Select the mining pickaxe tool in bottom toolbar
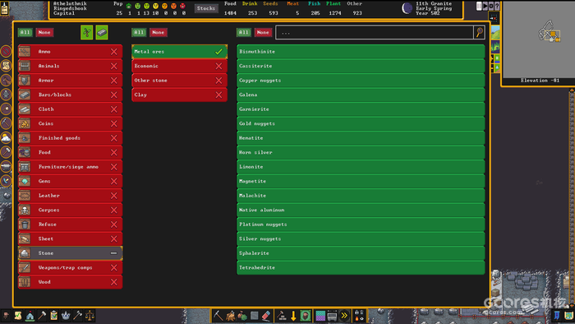Viewport: 575px width, 324px height. tap(218, 316)
